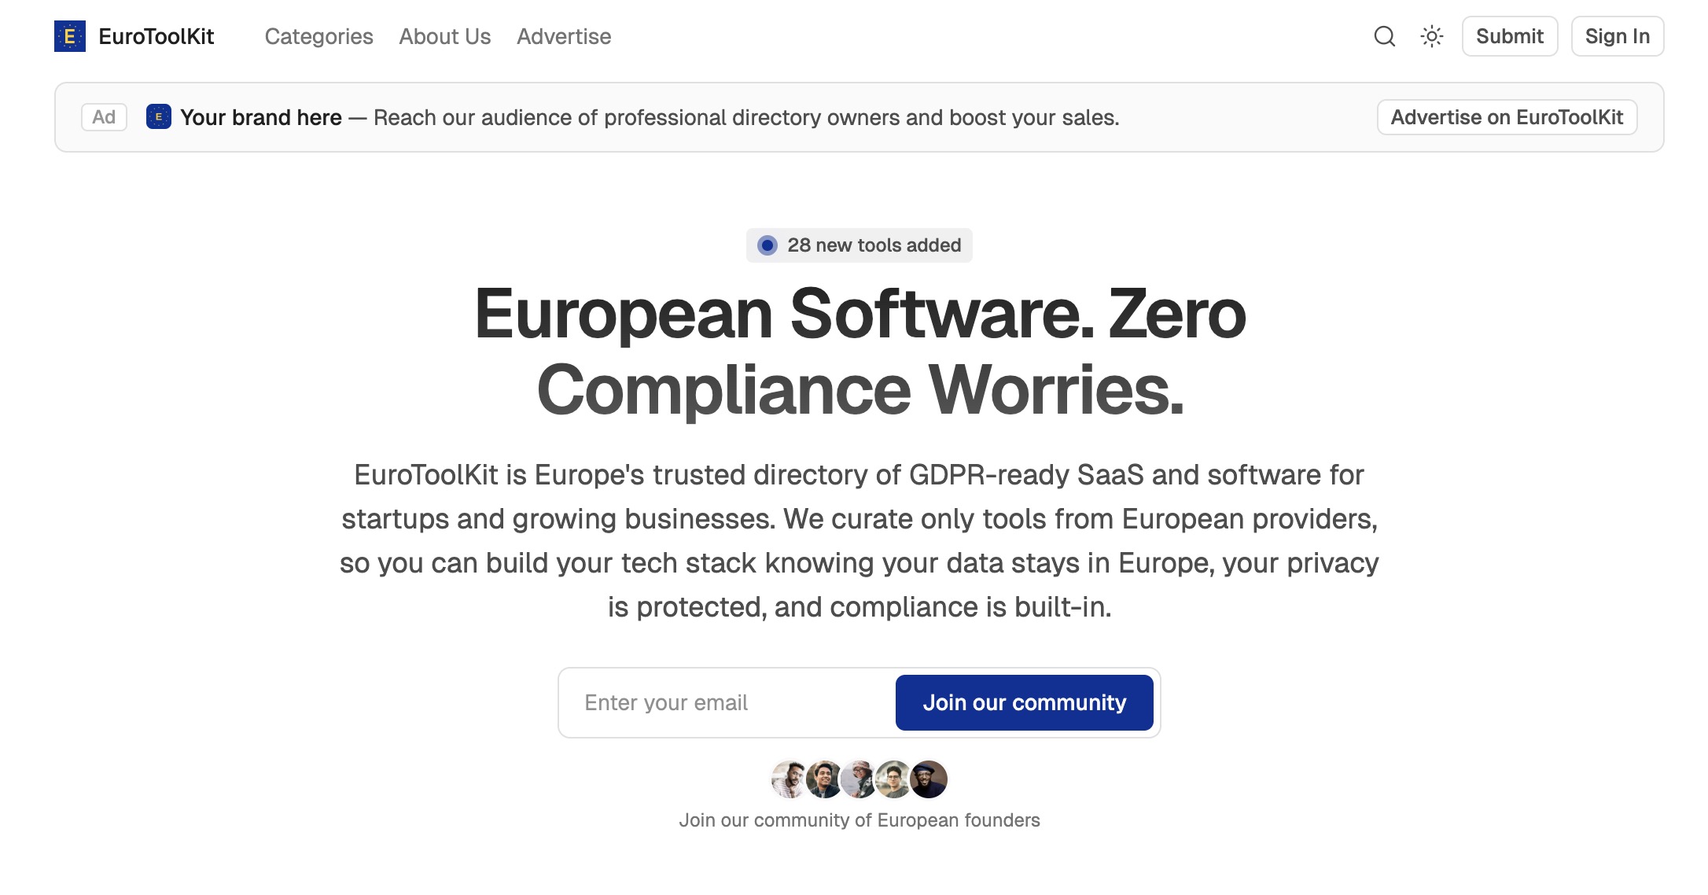This screenshot has height=895, width=1708.
Task: Click the small brand icon in ad banner
Action: tap(159, 117)
